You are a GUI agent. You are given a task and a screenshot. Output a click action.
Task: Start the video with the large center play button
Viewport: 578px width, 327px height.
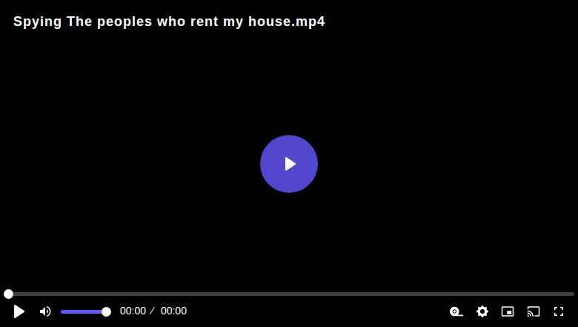pos(289,164)
